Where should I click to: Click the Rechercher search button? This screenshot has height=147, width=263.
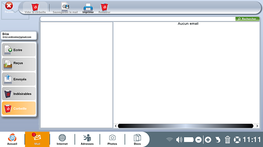[247, 19]
